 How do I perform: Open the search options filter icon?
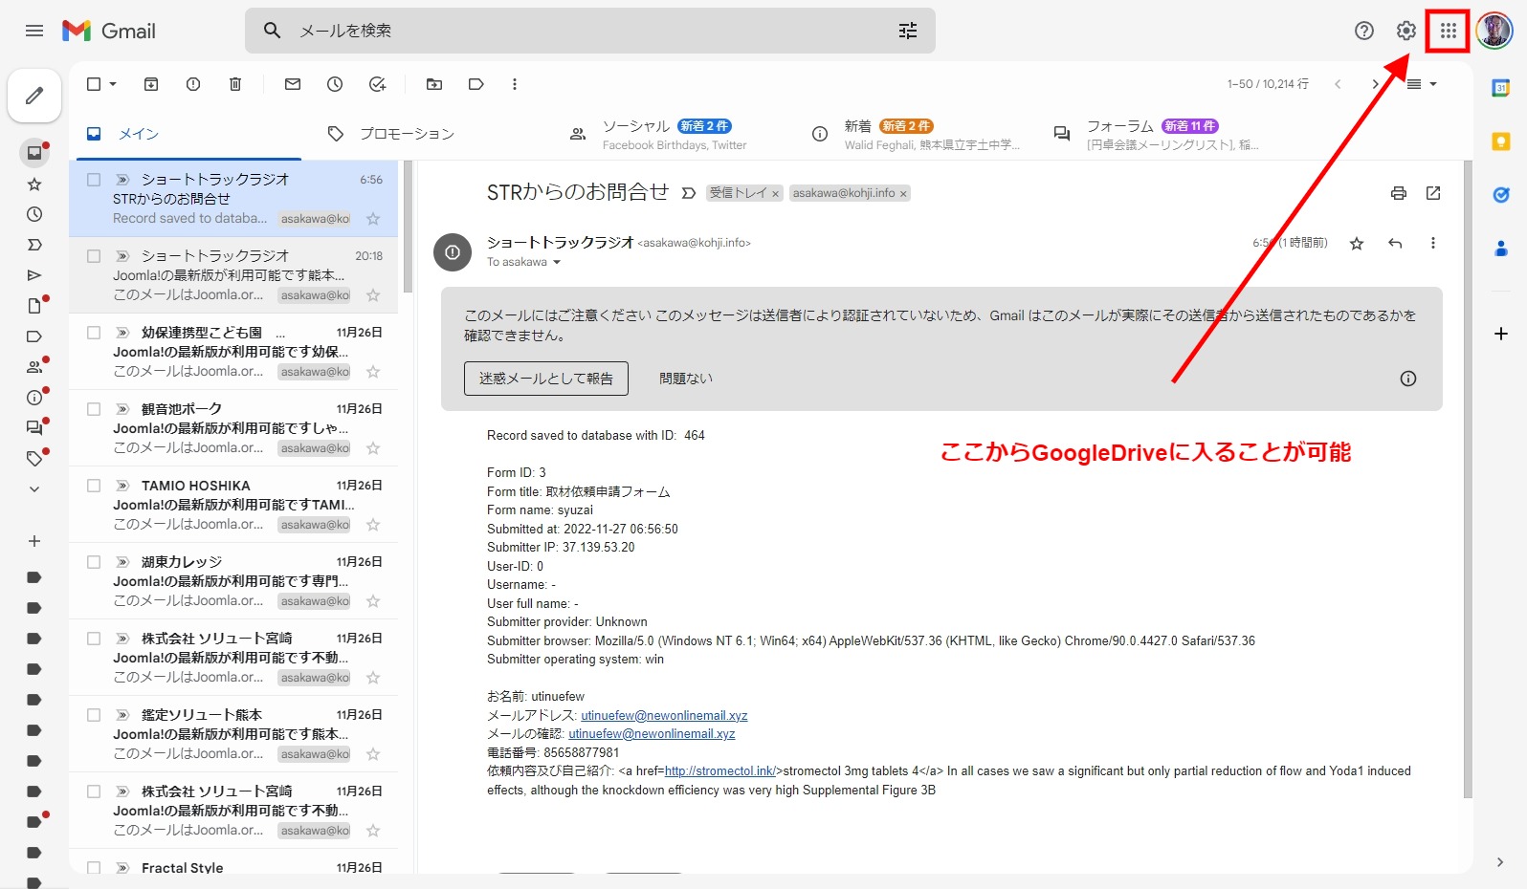tap(908, 31)
